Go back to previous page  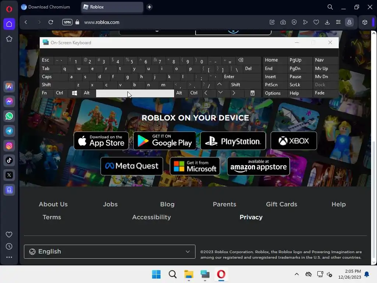tap(26, 22)
